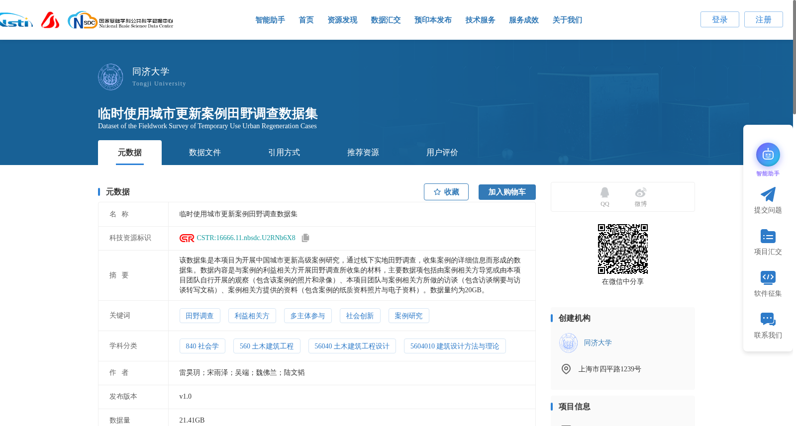Click the WeChat share QR code

coord(623,249)
